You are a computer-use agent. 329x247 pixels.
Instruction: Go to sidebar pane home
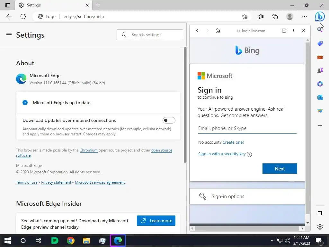(x=218, y=31)
